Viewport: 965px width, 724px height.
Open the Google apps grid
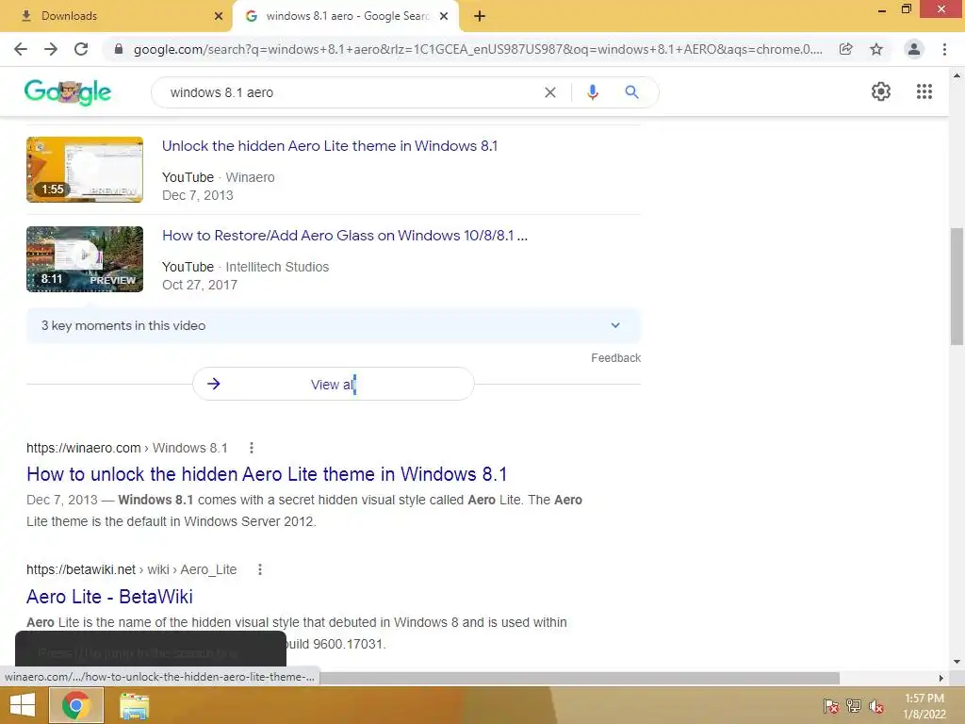(924, 91)
